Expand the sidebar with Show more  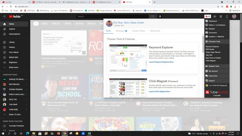(13, 67)
